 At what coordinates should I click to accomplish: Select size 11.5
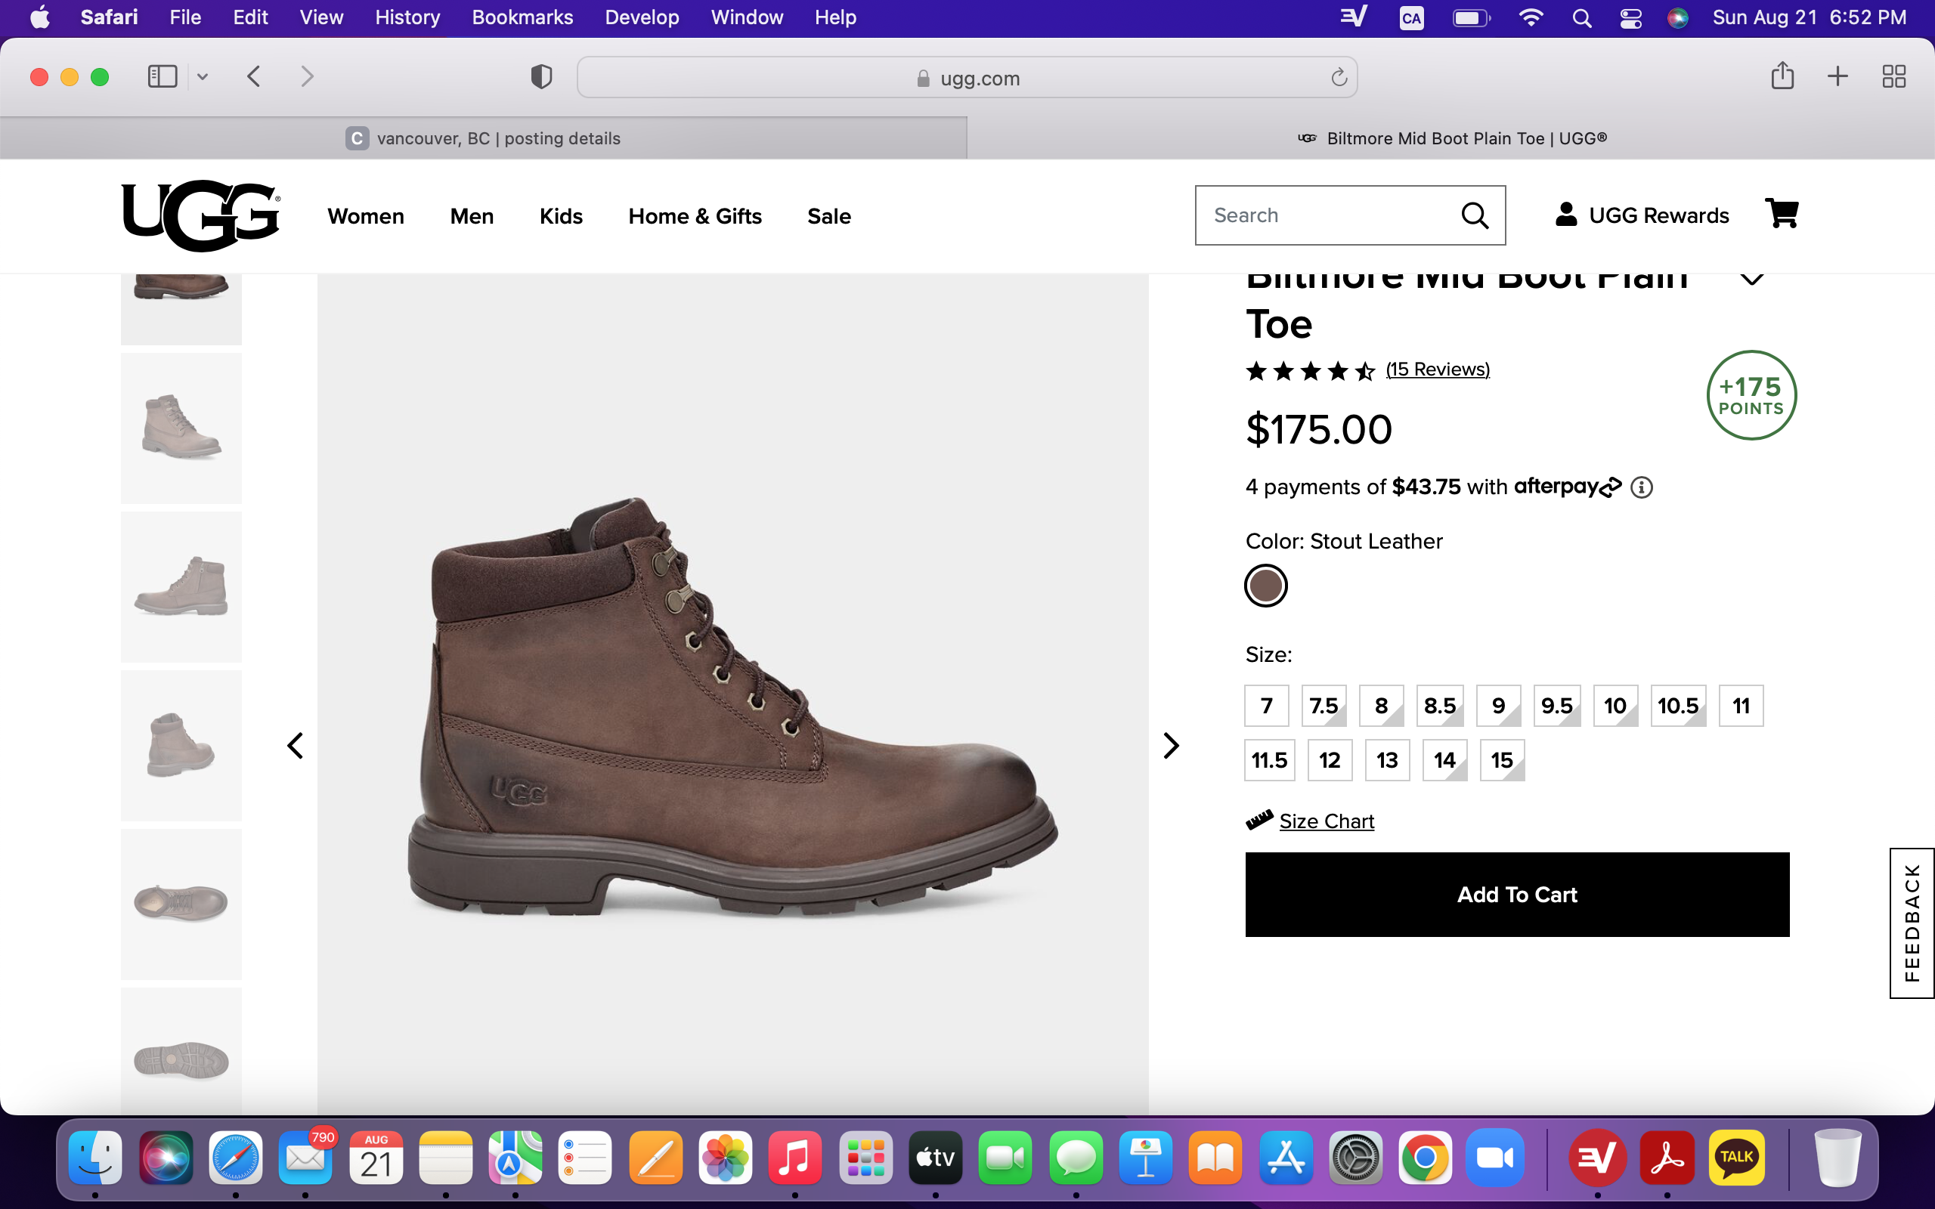pyautogui.click(x=1270, y=759)
